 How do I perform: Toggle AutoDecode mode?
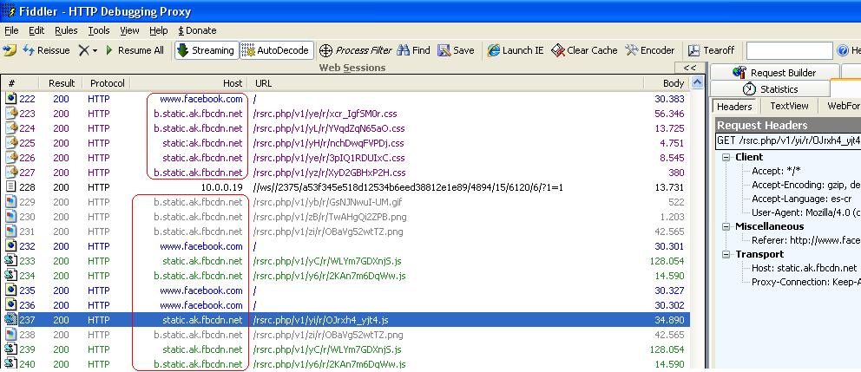(276, 50)
